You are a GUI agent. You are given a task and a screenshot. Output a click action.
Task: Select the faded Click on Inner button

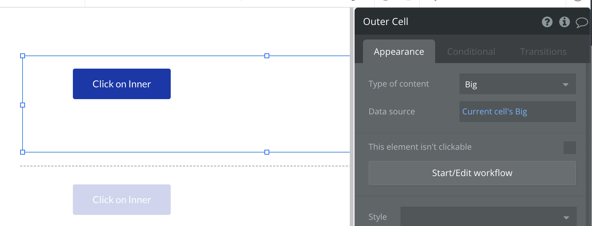coord(122,200)
